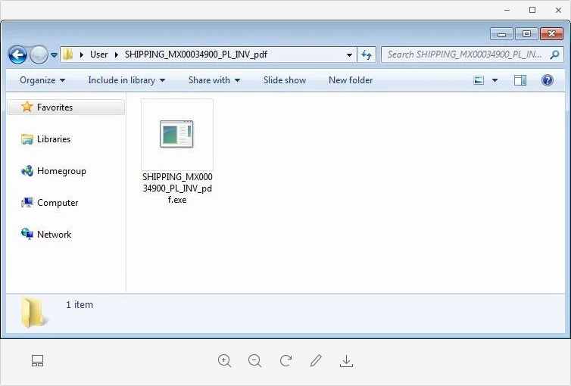Click the viewer gallery layout icon
The image size is (571, 386).
coord(37,361)
